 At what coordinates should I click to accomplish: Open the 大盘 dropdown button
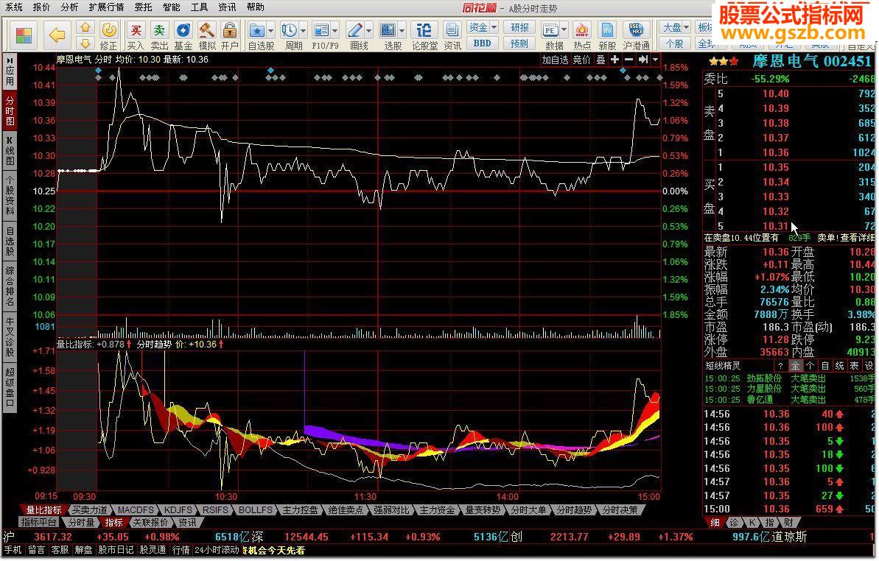pyautogui.click(x=675, y=27)
